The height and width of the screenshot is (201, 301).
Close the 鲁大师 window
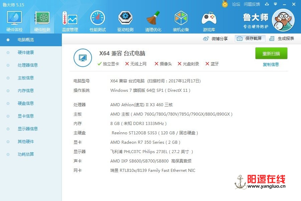click(x=294, y=4)
